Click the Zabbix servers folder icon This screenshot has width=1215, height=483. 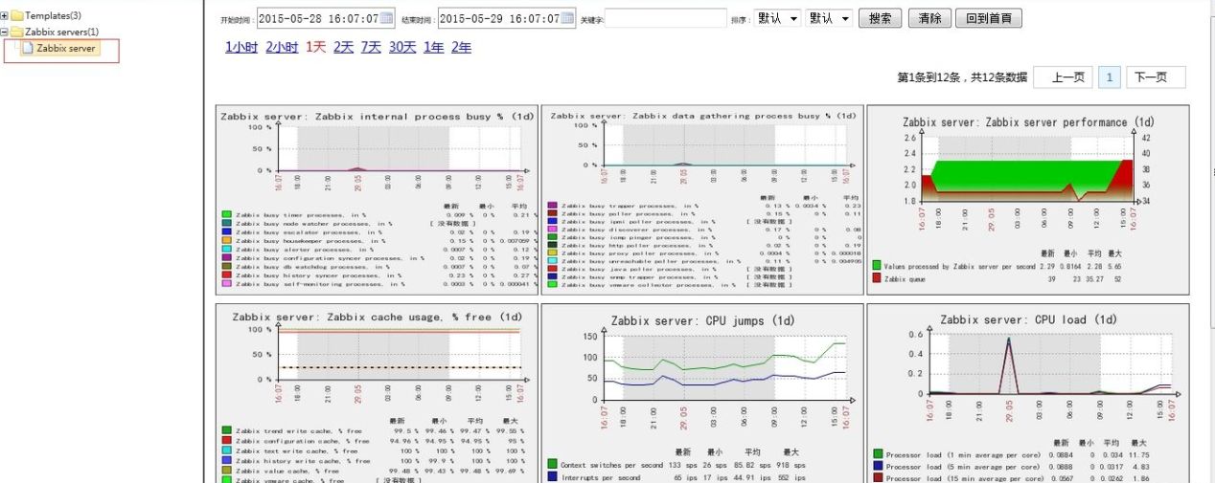[x=17, y=32]
